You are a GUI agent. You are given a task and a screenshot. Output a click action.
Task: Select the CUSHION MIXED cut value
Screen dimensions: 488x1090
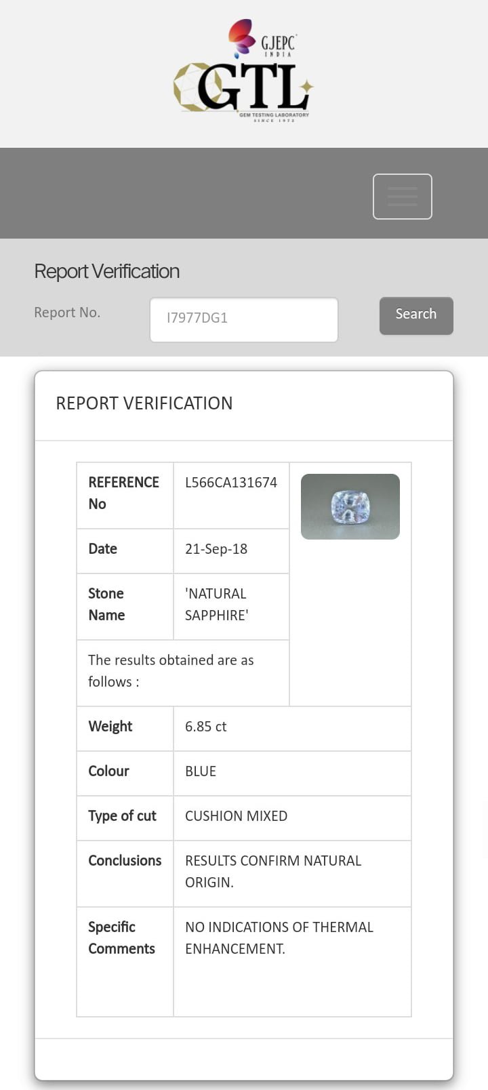point(237,816)
